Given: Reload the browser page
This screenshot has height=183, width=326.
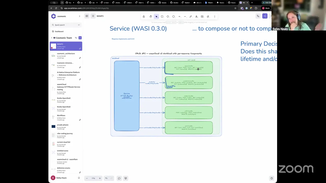Looking at the screenshot, I should [x=56, y=8].
